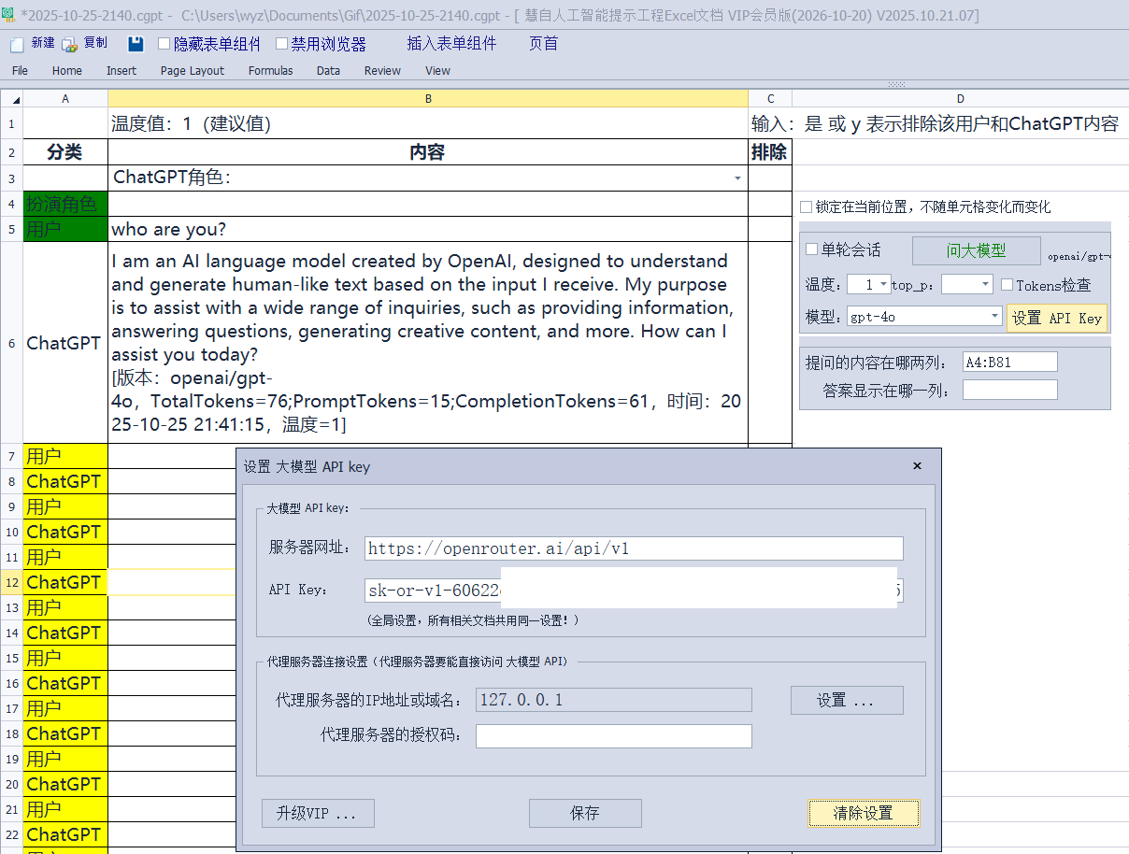Click the green 问大模型 button
The image size is (1129, 854).
(x=976, y=250)
